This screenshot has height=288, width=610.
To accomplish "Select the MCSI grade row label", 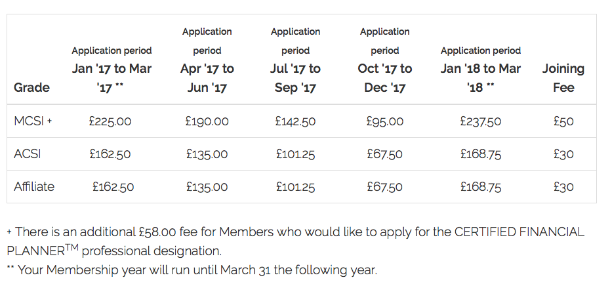I will 33,121.
